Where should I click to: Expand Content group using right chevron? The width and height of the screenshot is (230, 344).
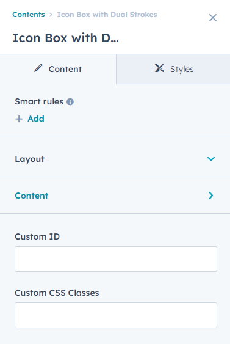[211, 196]
